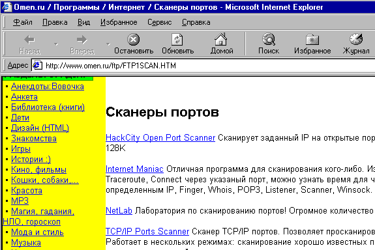Click the Адрес label of the address bar
Image resolution: width=375 pixels, height=250 pixels.
coord(18,65)
